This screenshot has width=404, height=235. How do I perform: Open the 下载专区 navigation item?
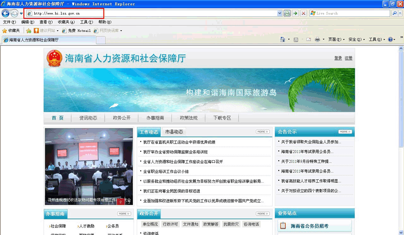tap(222, 118)
